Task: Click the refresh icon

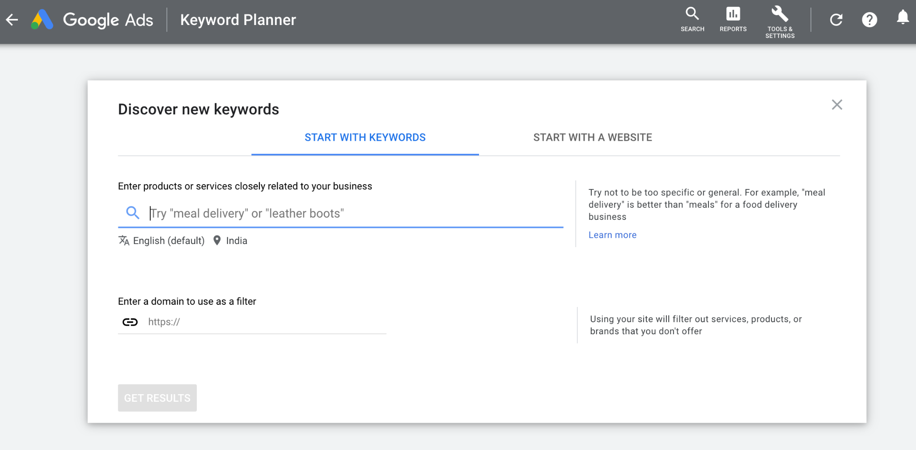Action: pos(836,20)
